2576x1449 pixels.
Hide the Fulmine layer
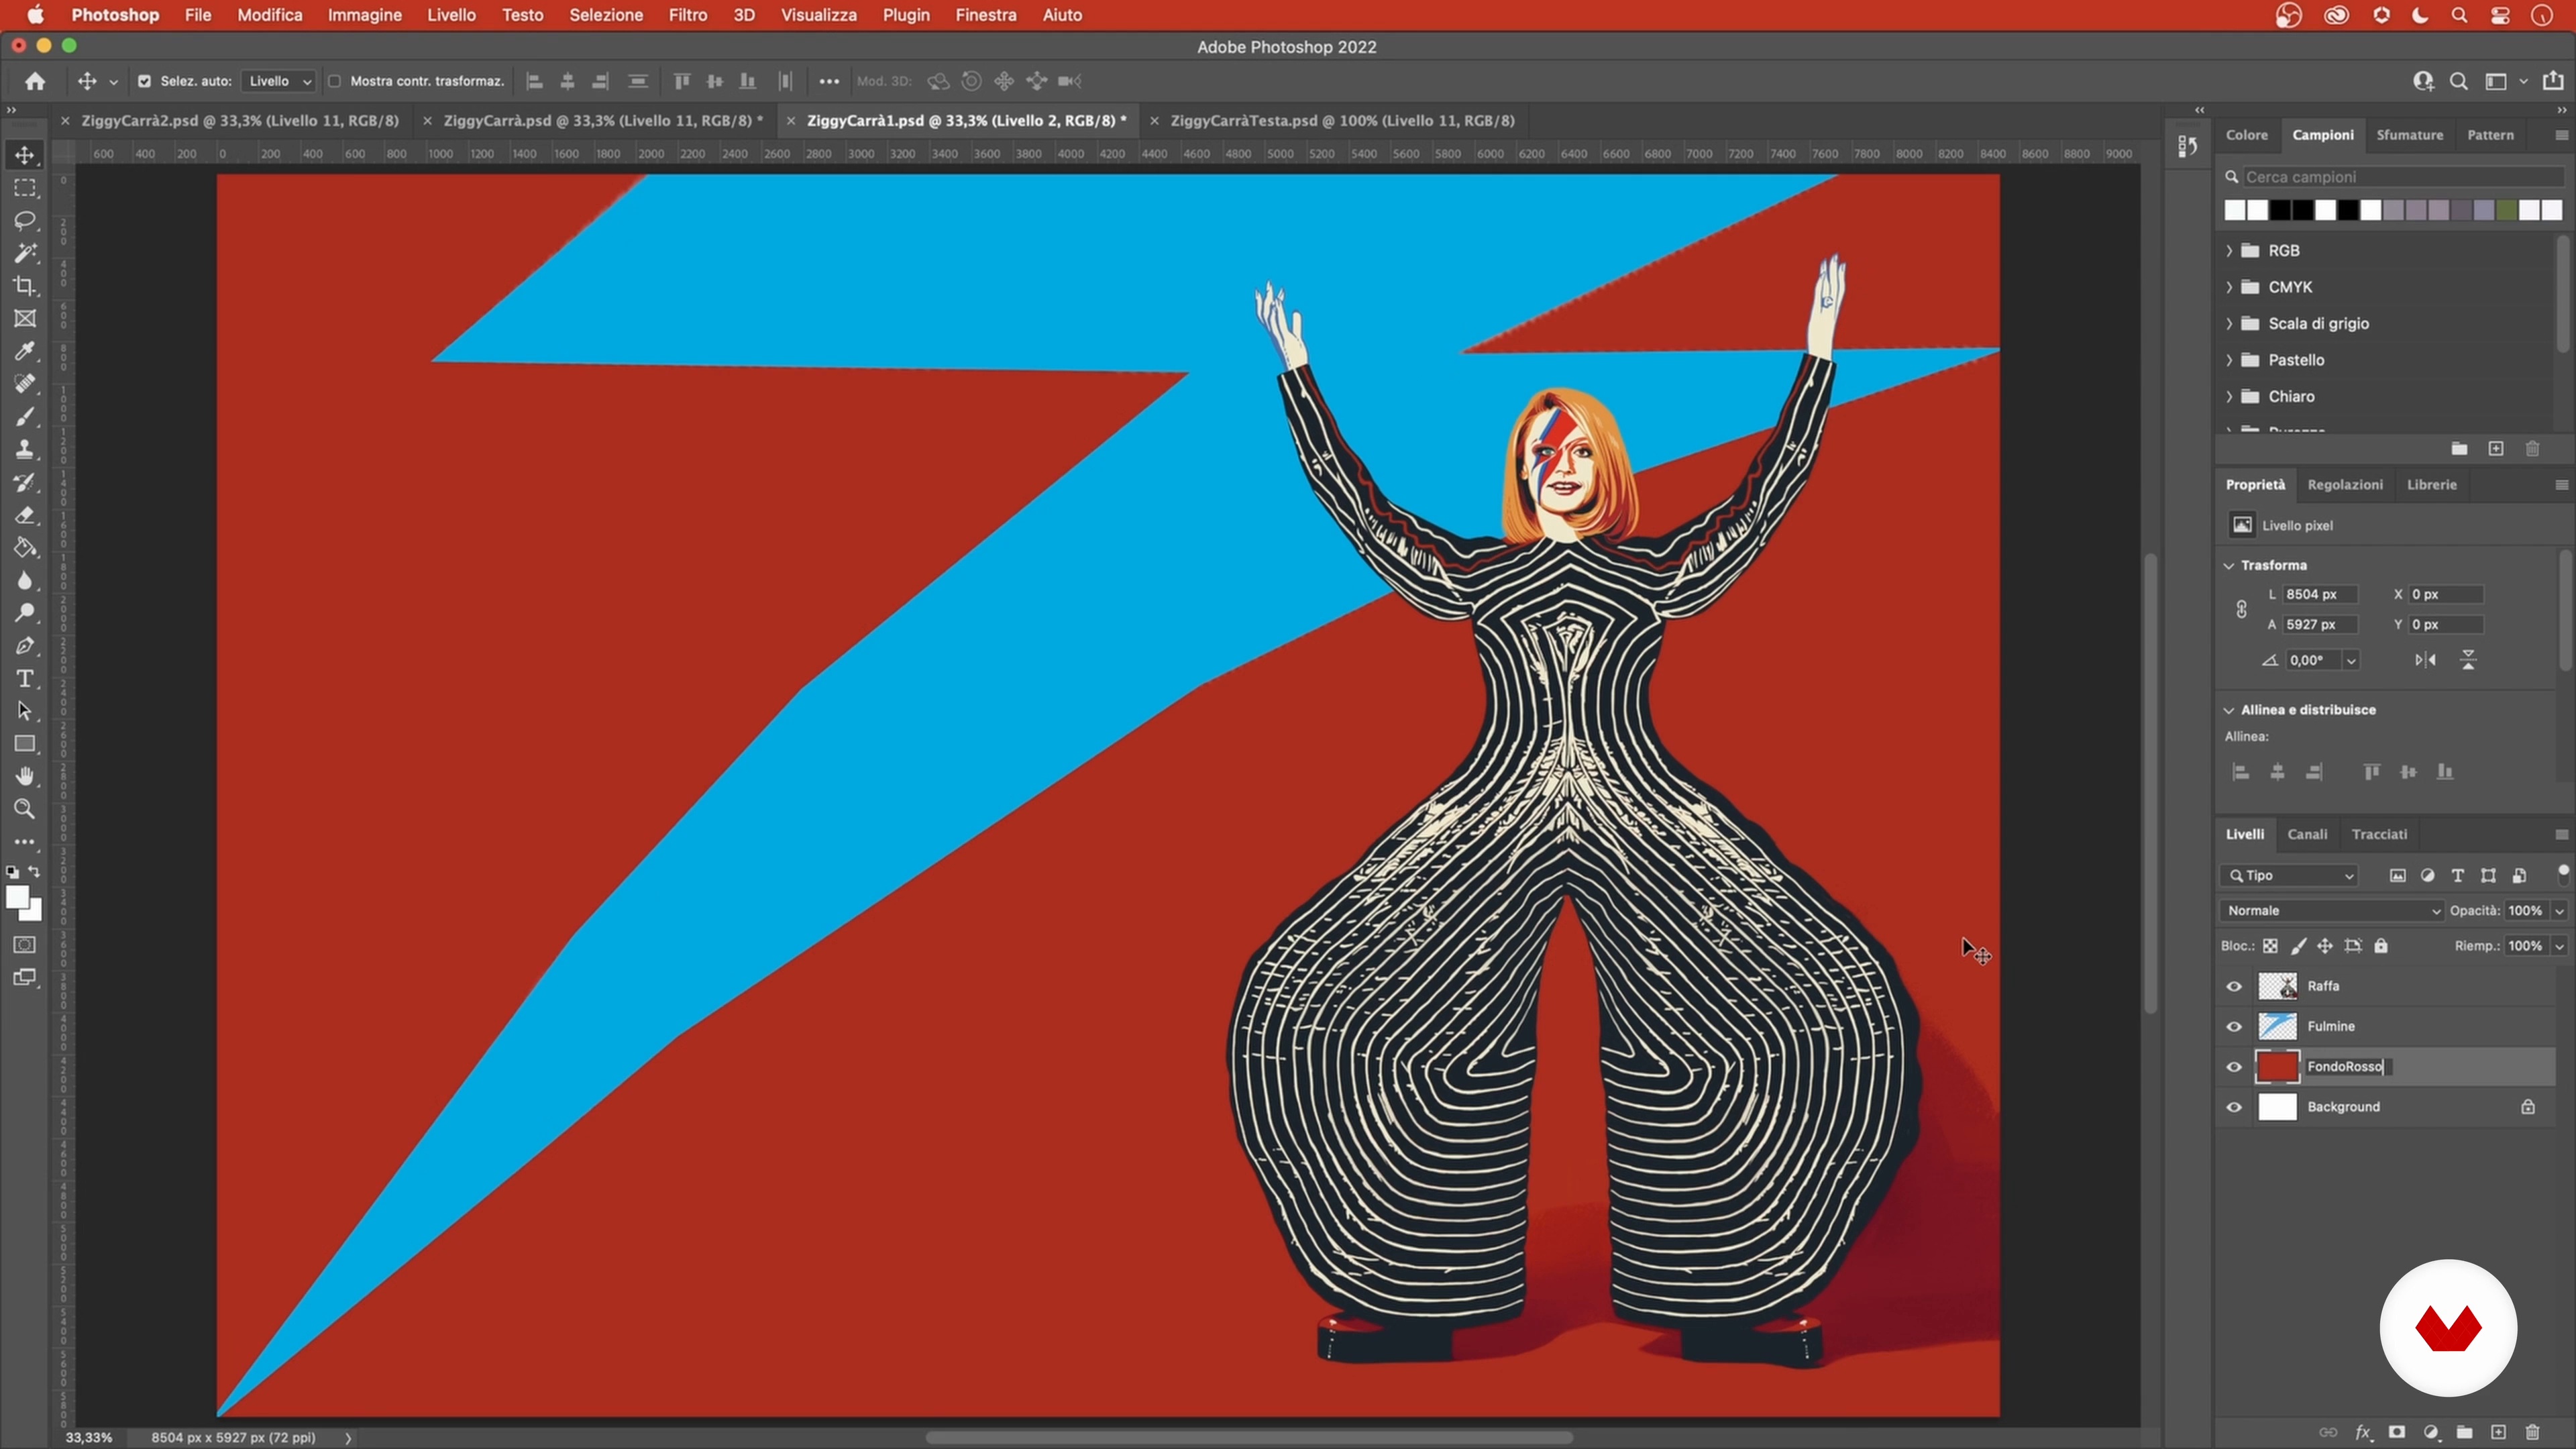[2234, 1026]
